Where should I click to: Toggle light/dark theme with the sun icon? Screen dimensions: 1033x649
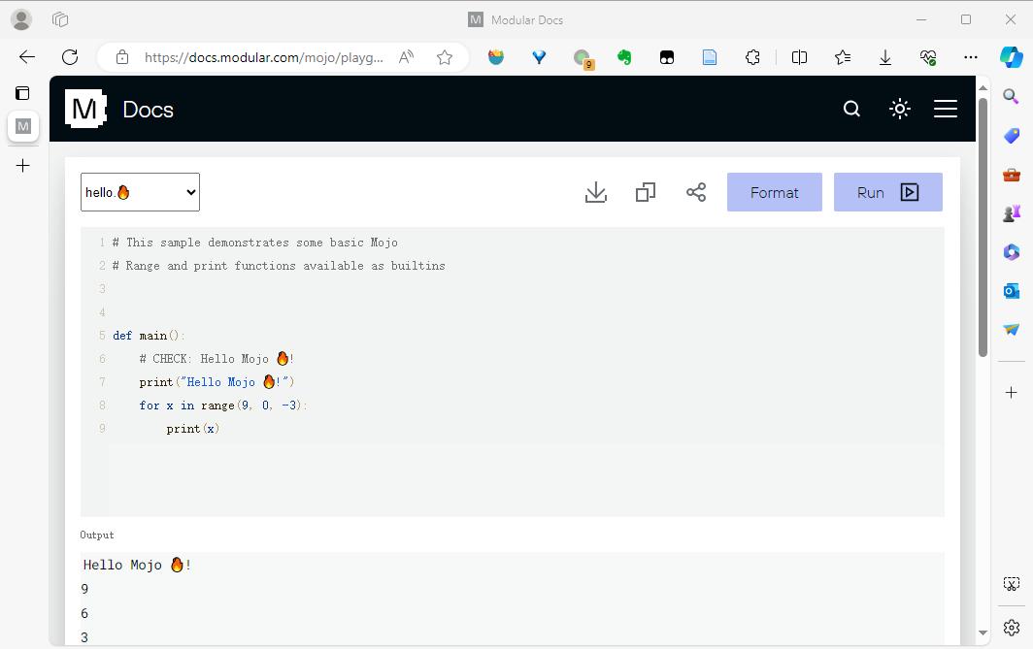click(x=900, y=109)
